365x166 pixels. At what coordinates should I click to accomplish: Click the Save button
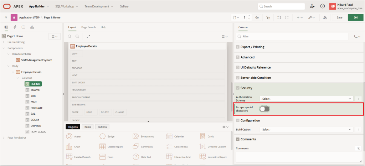click(339, 17)
